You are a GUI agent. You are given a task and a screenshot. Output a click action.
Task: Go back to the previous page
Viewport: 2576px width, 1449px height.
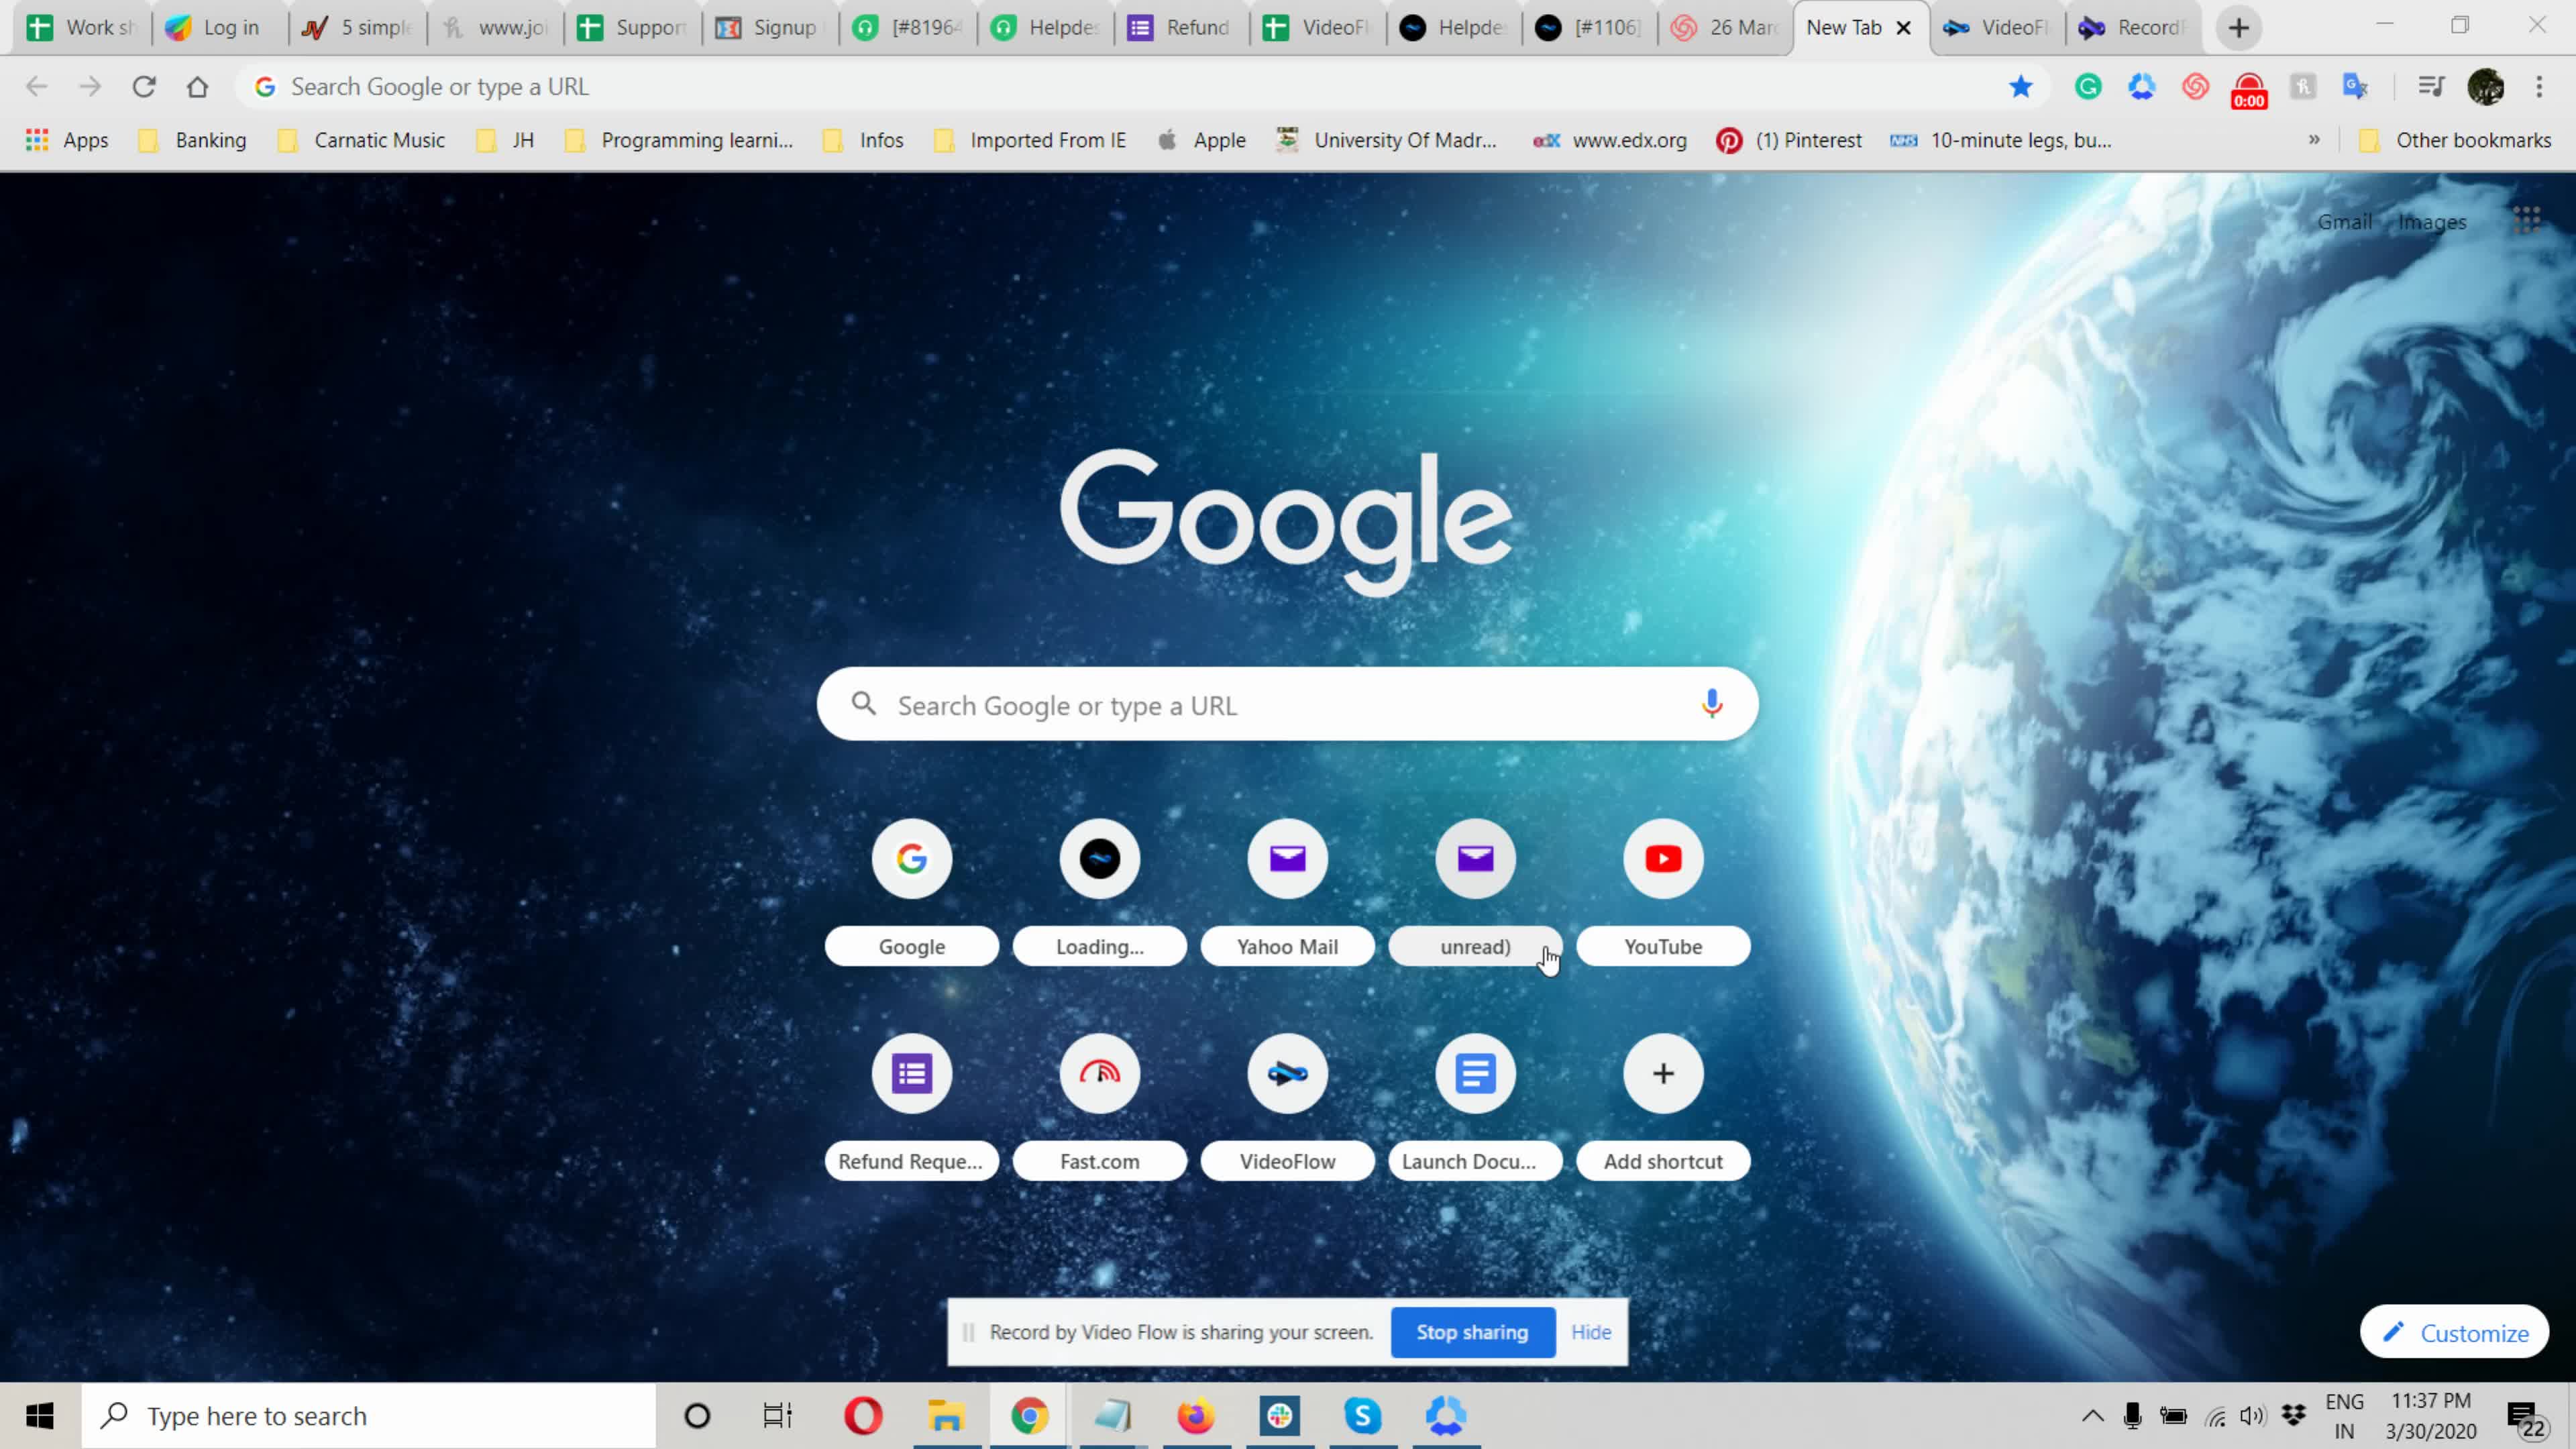tap(37, 87)
